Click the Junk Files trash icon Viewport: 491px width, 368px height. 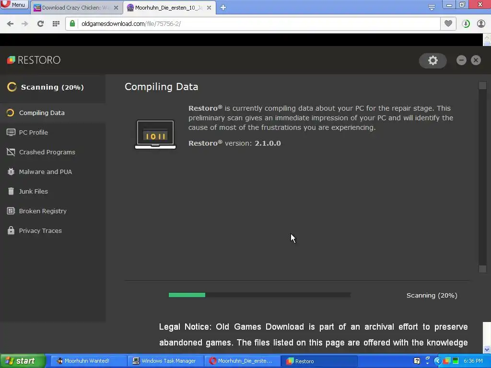coord(11,191)
